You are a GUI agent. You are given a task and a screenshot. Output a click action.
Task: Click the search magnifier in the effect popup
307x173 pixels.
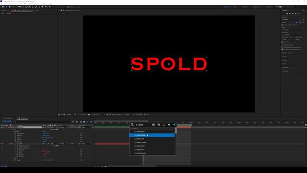(132, 124)
